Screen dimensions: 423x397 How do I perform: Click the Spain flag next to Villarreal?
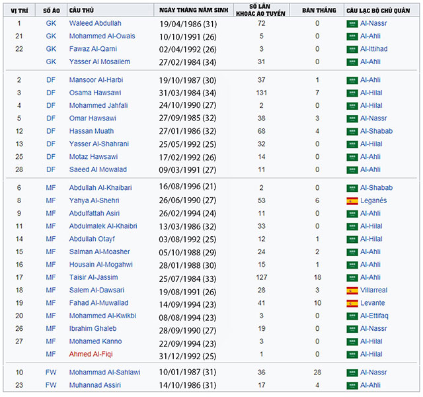[352, 290]
